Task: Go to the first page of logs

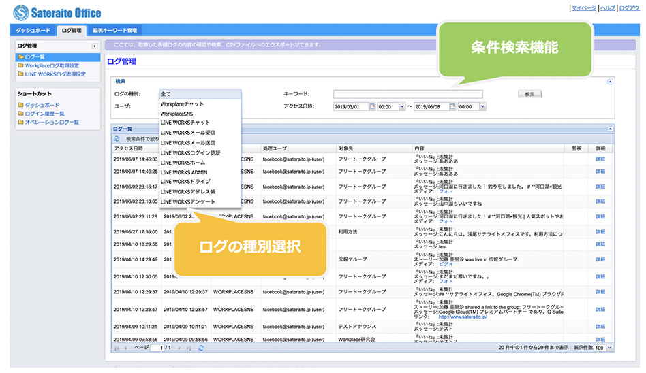Action: coord(117,348)
